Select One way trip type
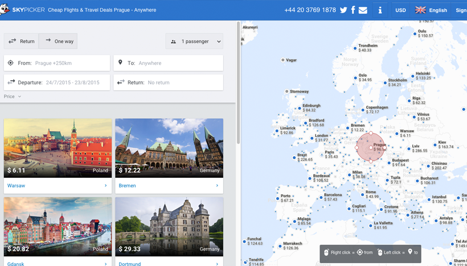Screen dimensions: 467x266 (x=58, y=41)
